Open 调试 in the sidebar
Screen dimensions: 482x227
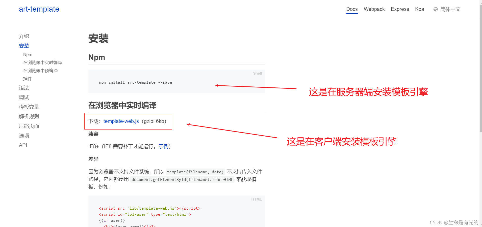click(24, 97)
